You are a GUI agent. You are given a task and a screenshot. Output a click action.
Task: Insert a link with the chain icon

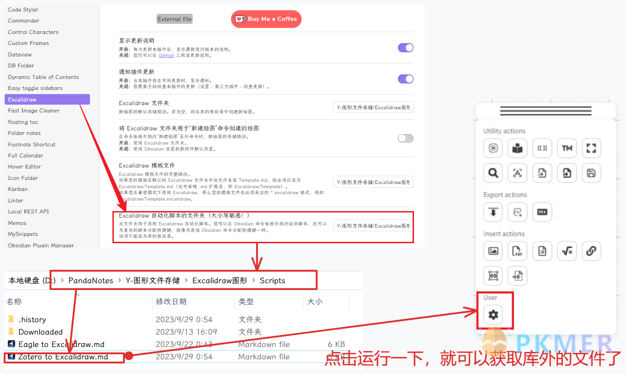pos(592,251)
